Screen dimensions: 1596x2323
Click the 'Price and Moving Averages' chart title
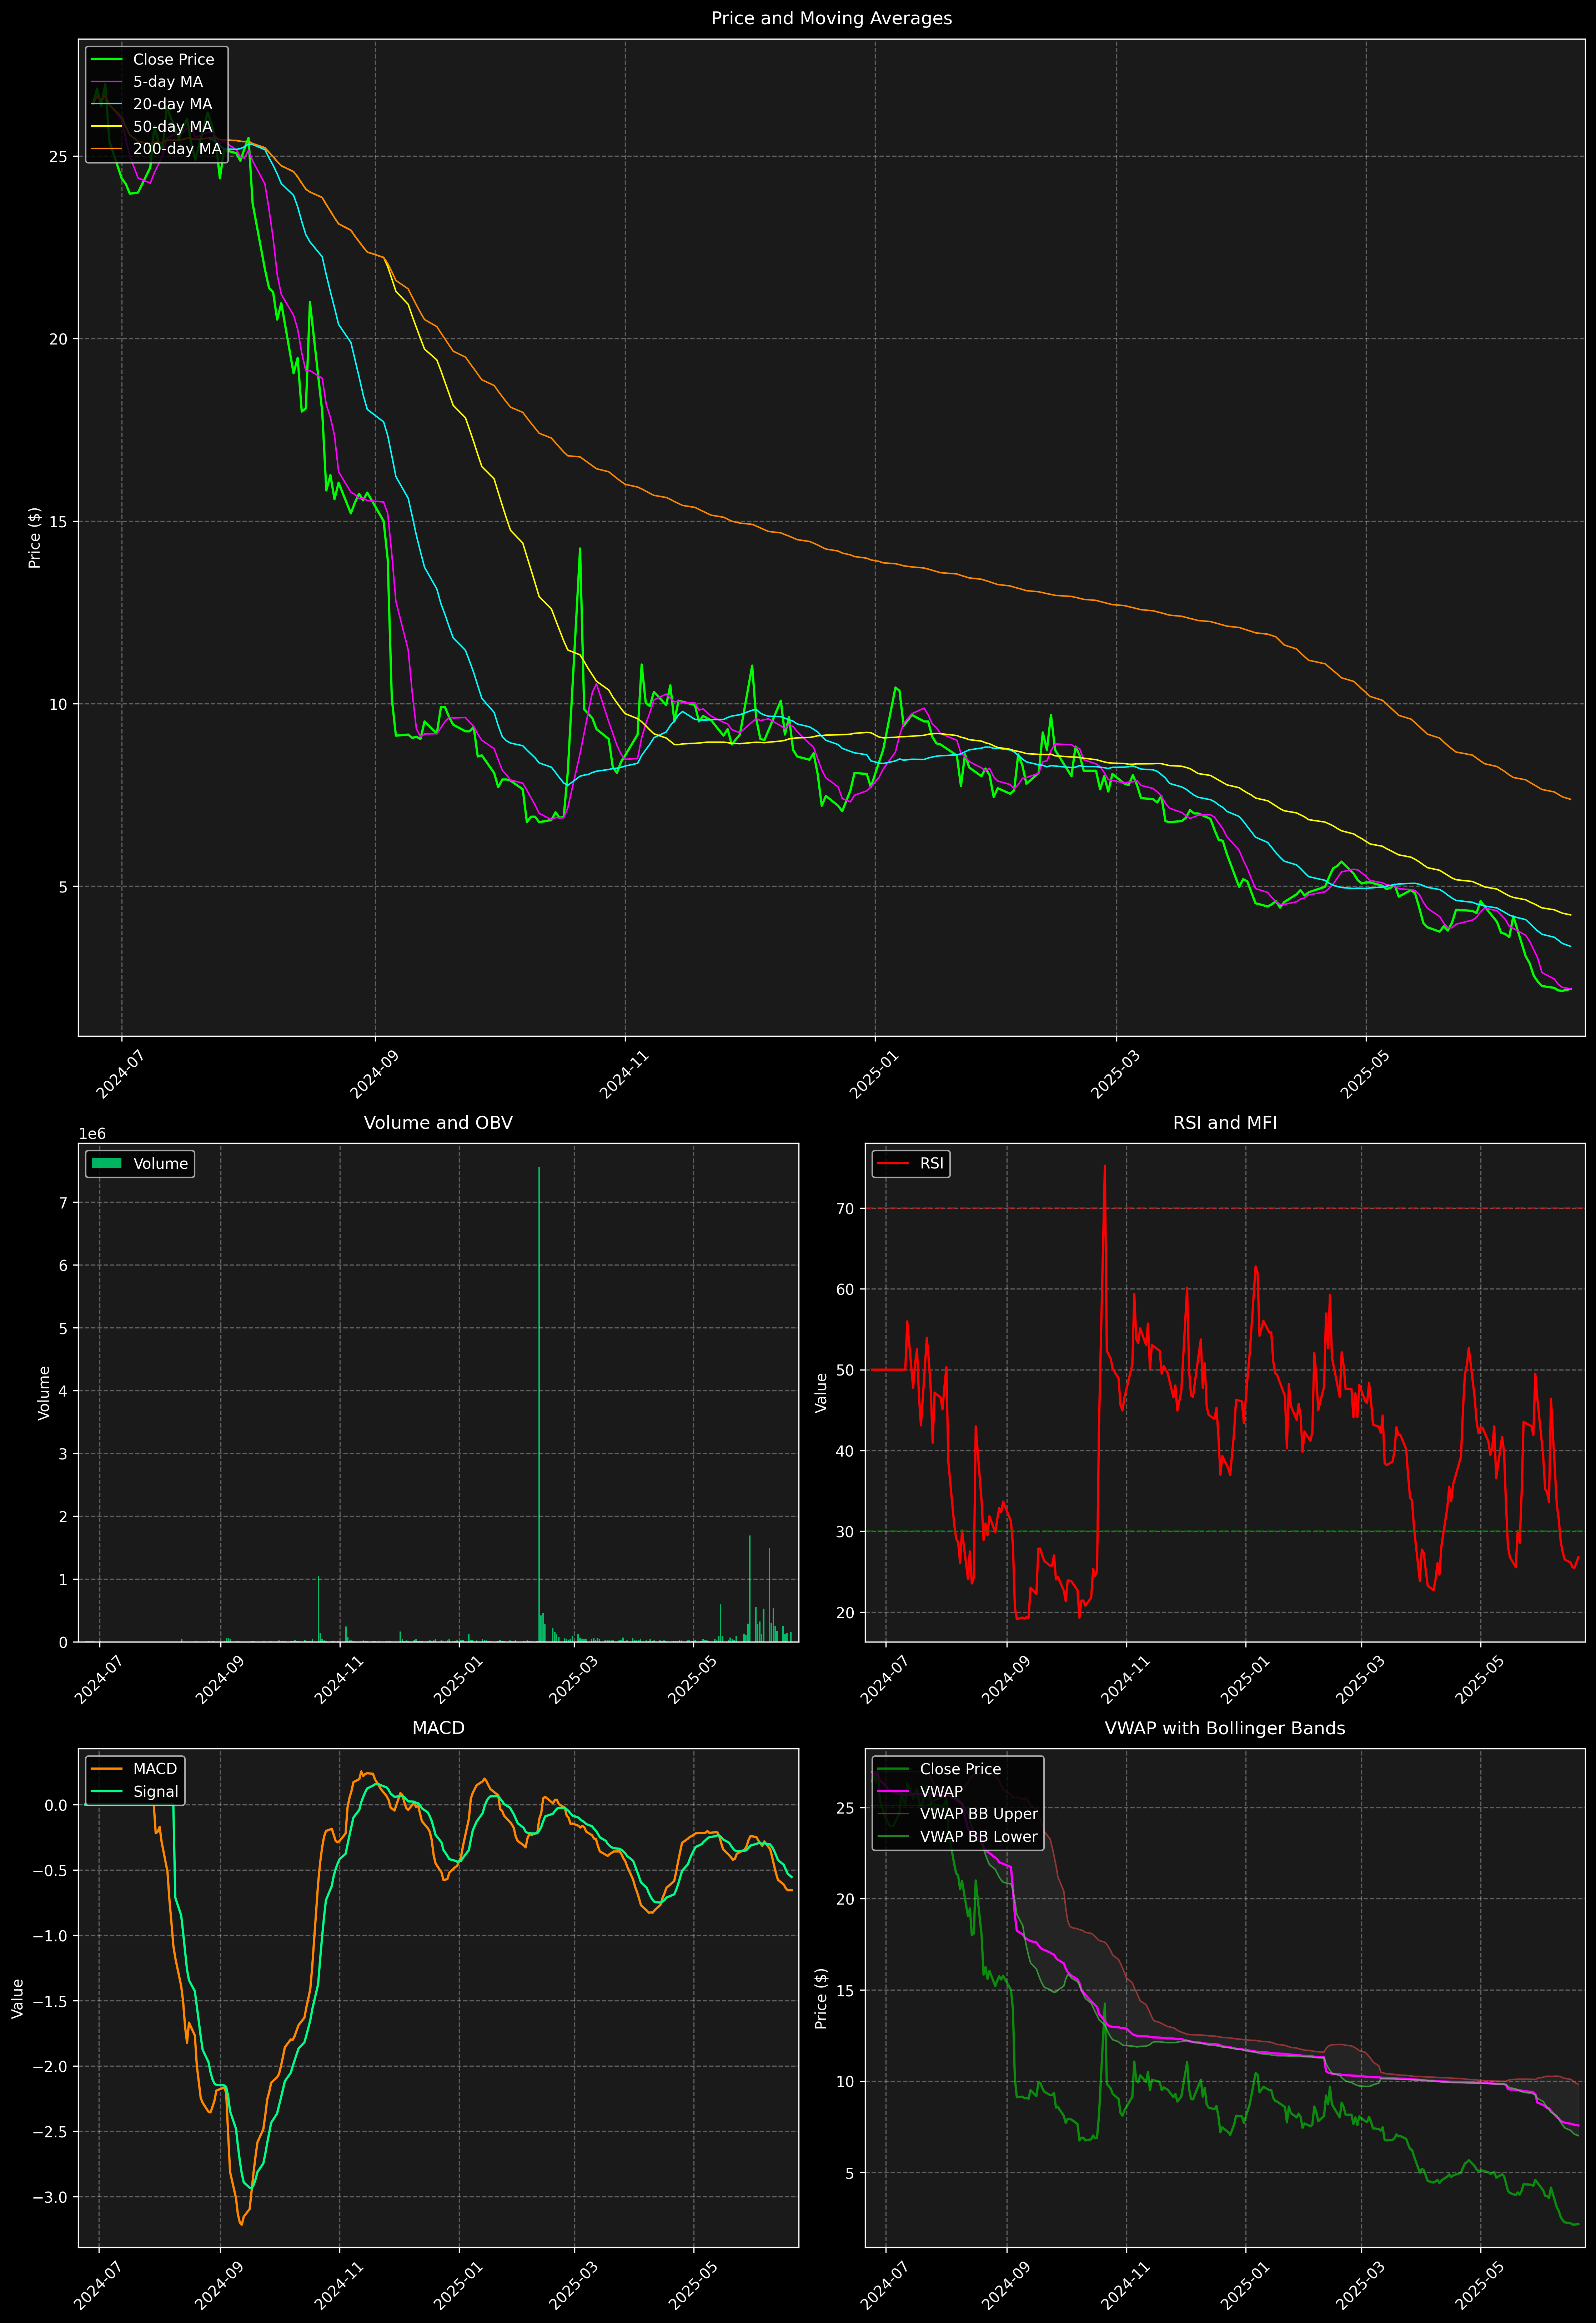click(x=831, y=18)
